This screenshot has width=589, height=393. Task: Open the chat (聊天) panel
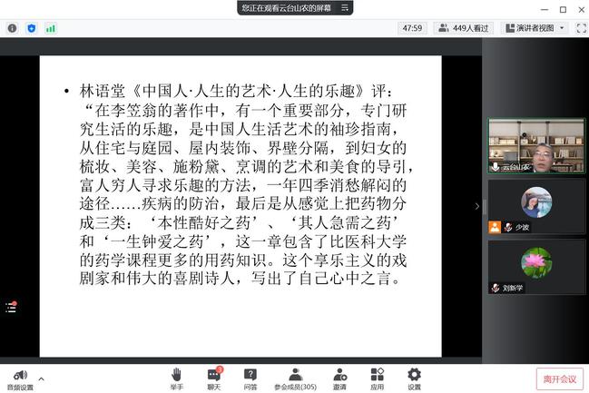(x=214, y=375)
